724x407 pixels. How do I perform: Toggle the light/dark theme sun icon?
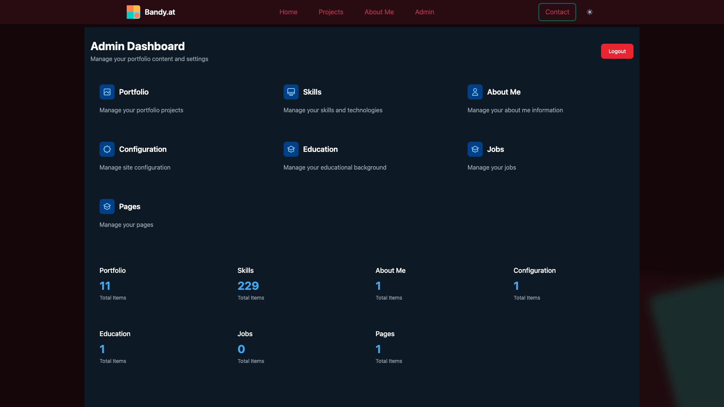[590, 12]
